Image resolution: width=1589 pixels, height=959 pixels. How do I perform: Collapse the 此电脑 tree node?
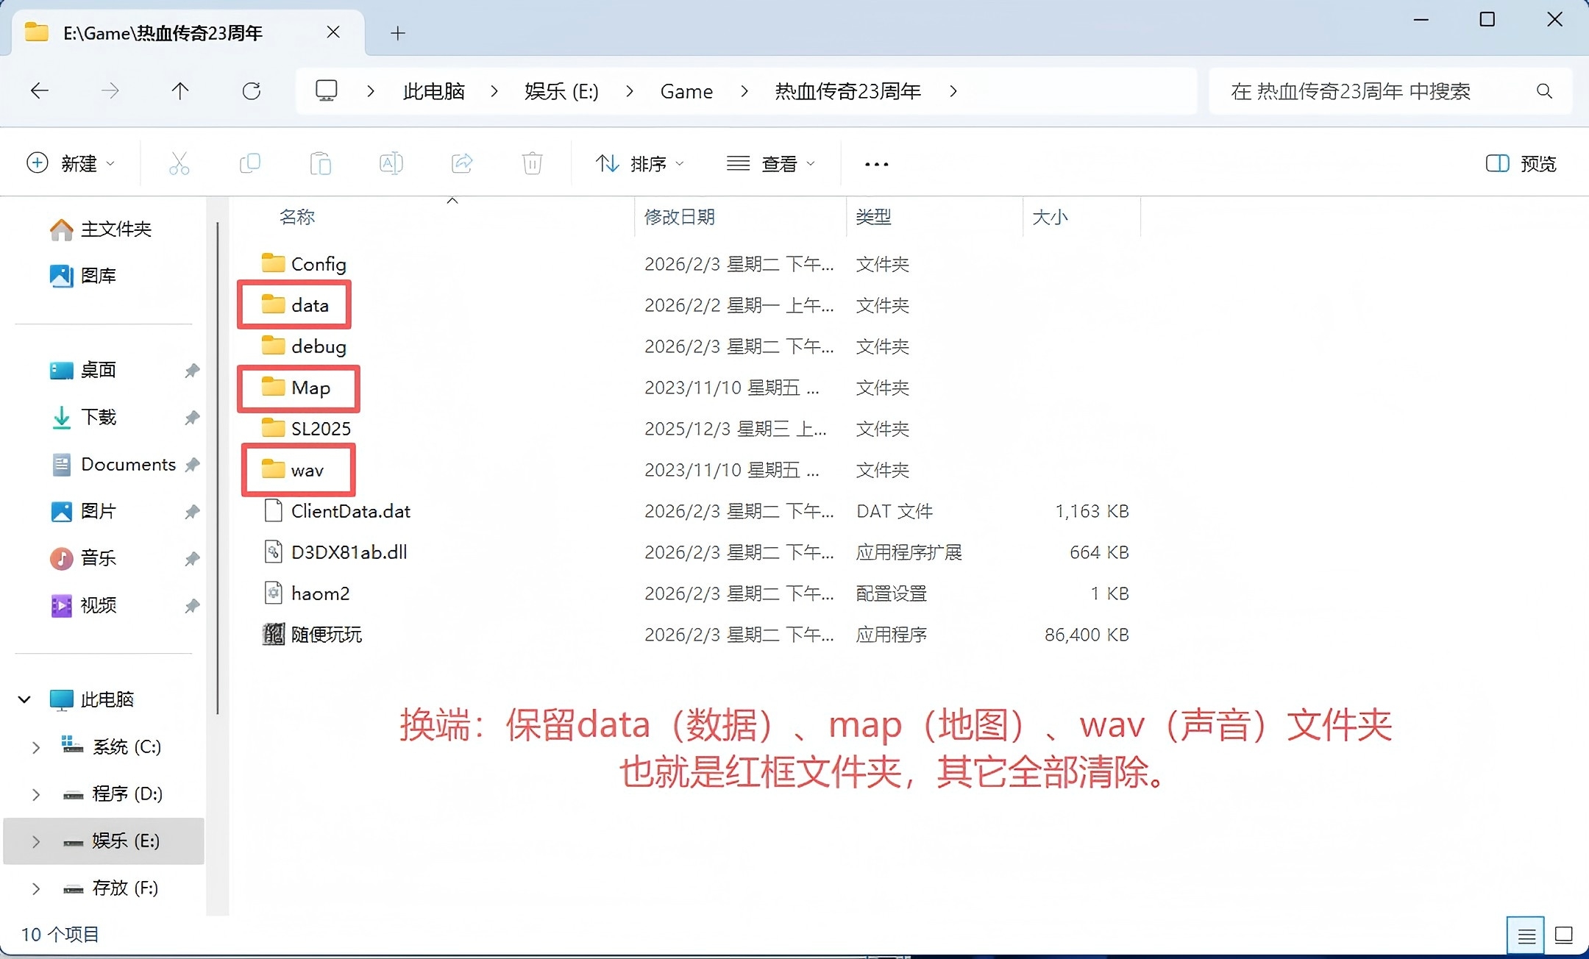point(24,699)
